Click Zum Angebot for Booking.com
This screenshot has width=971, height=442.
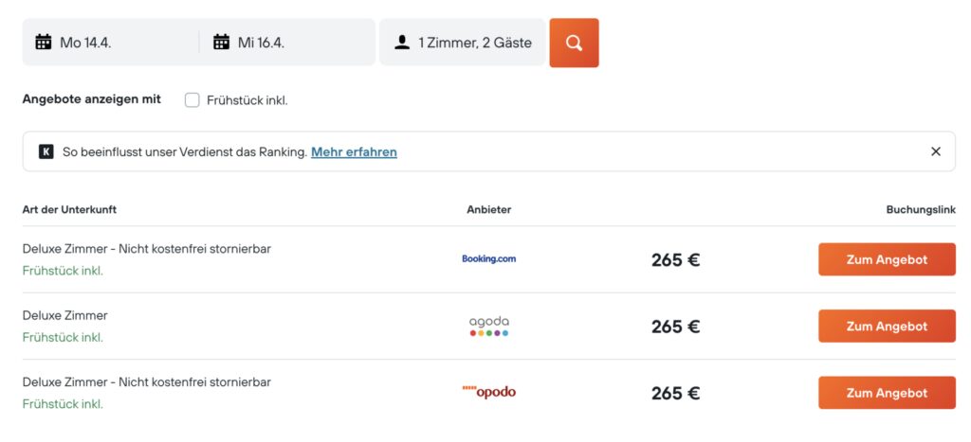click(887, 259)
